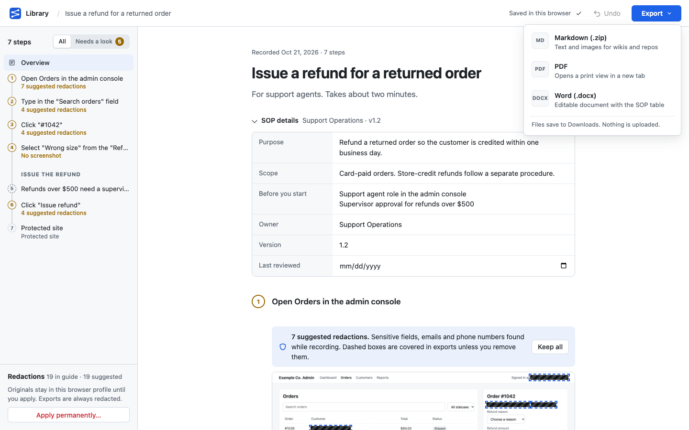Go to step 6 Click "Issue refund"

[x=68, y=209]
